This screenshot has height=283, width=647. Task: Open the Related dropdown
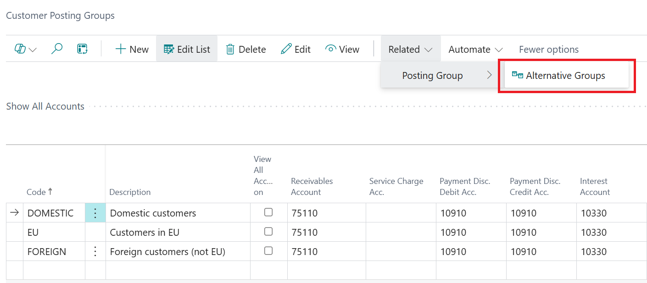pyautogui.click(x=410, y=49)
